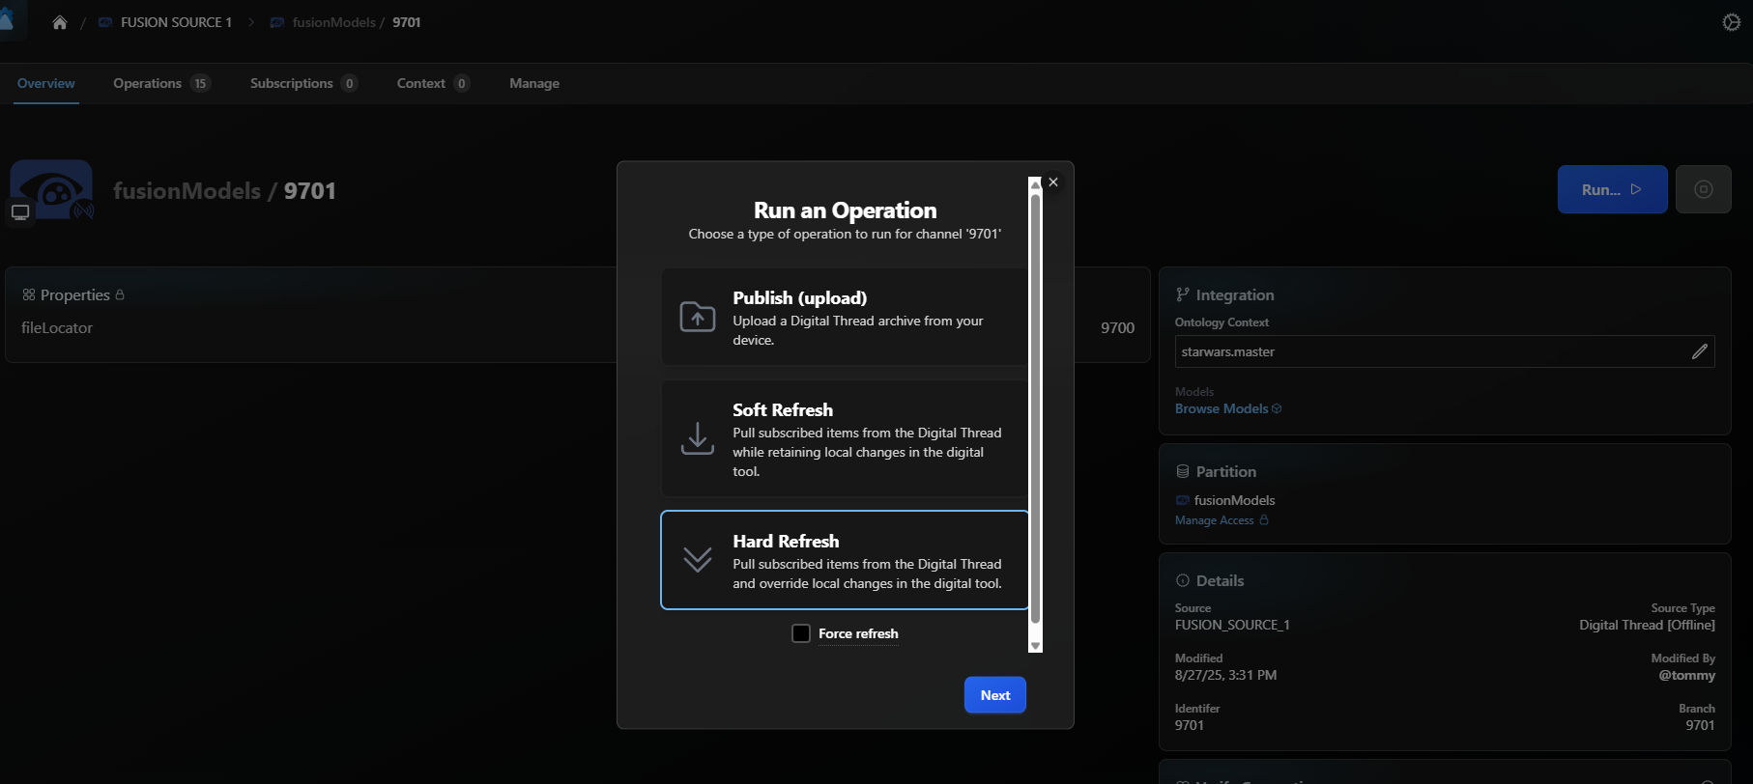Click the starwars.master Ontology Context field
The width and height of the screenshot is (1753, 784).
coord(1428,351)
